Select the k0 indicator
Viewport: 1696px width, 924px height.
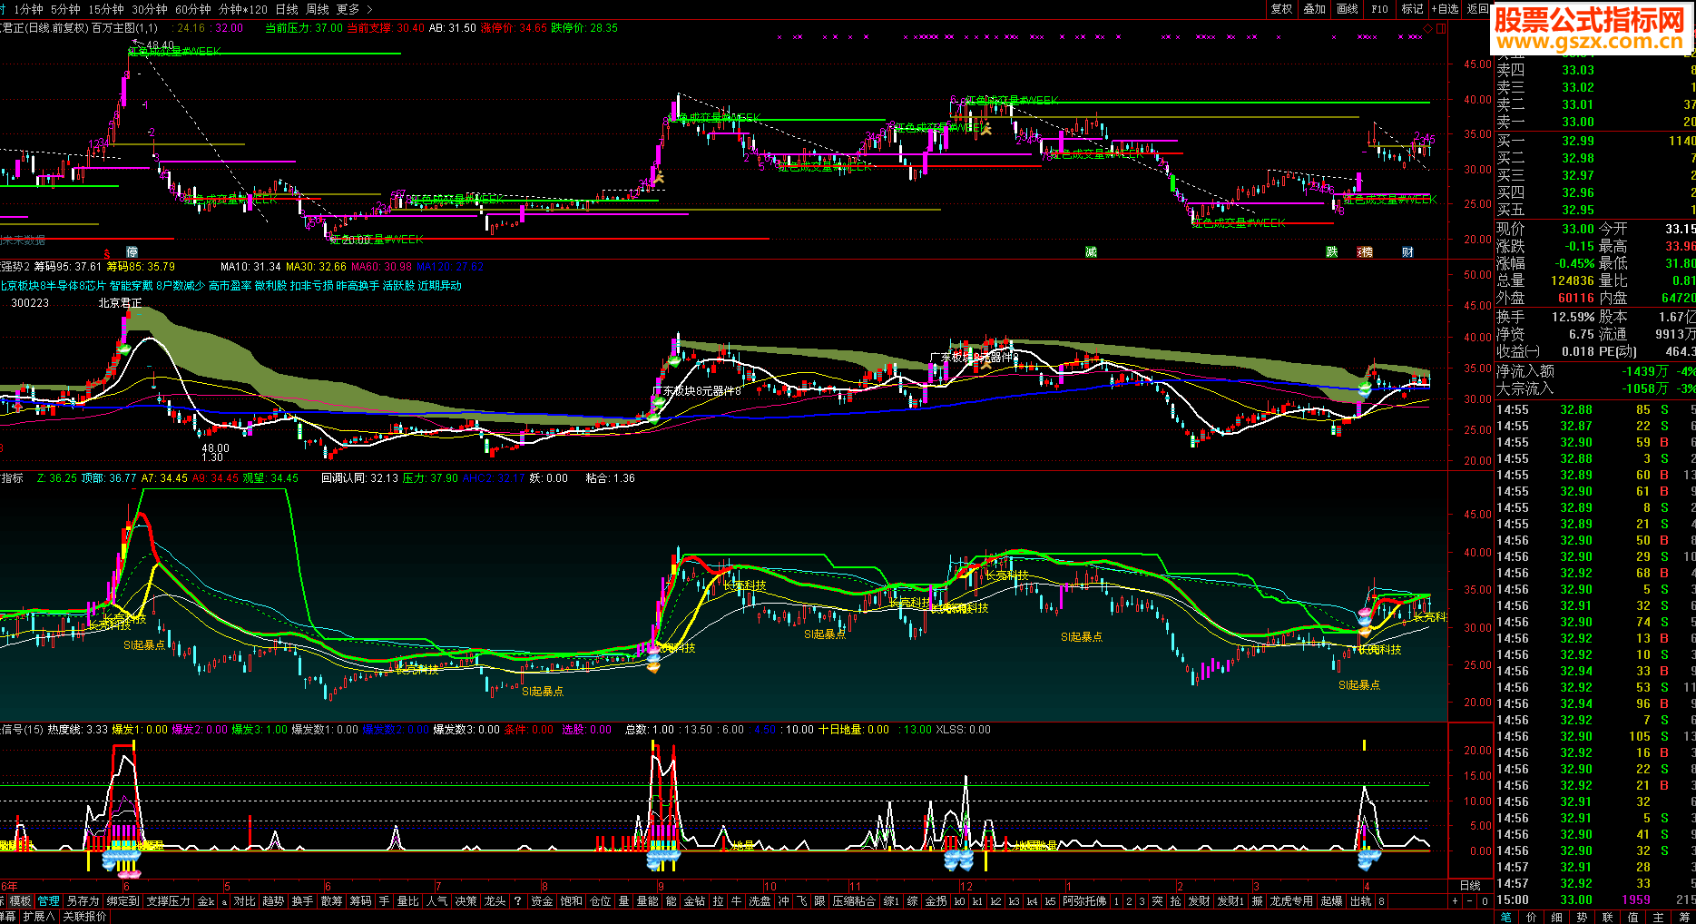click(959, 901)
